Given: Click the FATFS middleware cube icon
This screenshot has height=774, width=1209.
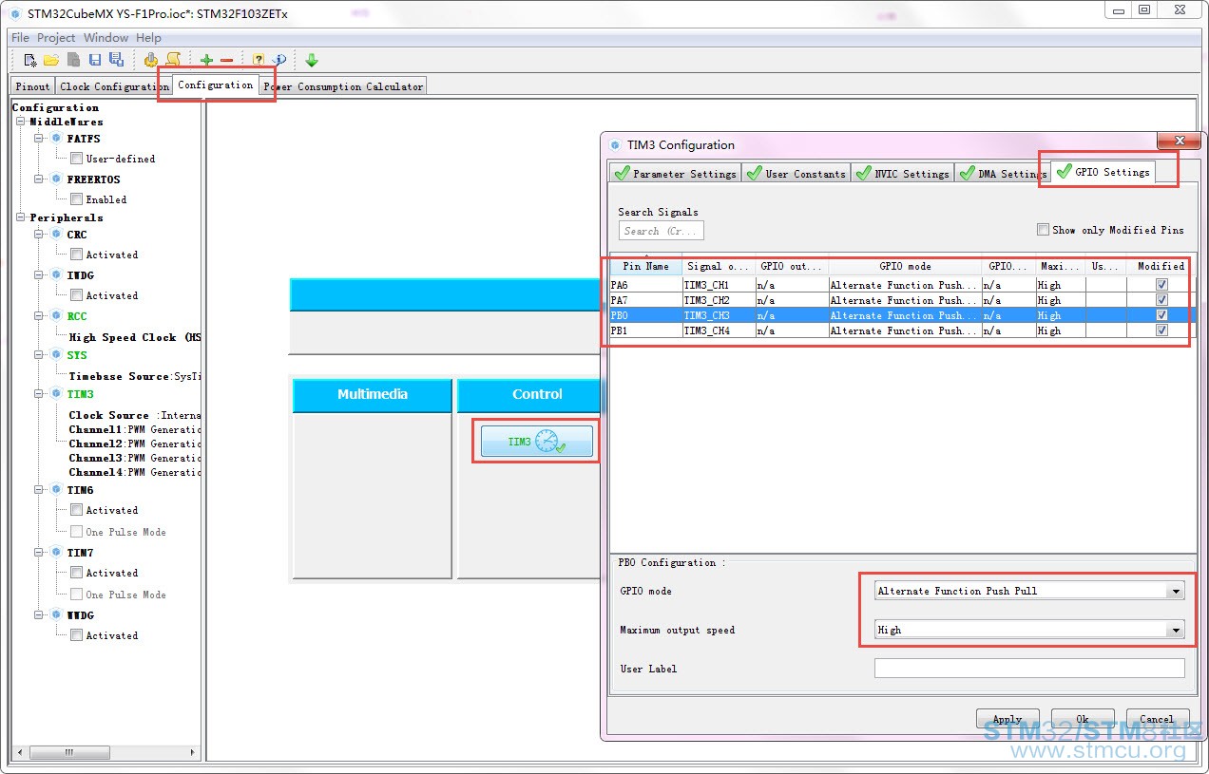Looking at the screenshot, I should [x=56, y=139].
